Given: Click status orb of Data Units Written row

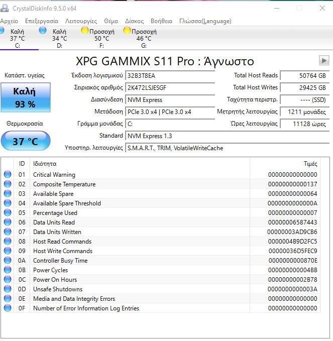Looking at the screenshot, I should [x=8, y=232].
